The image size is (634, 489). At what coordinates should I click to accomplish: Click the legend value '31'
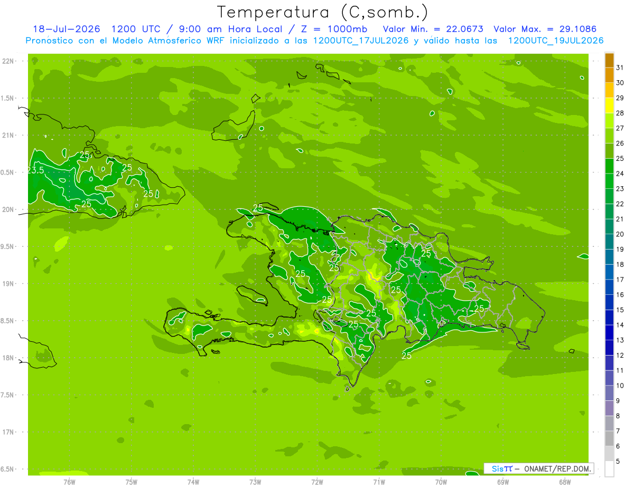point(620,68)
